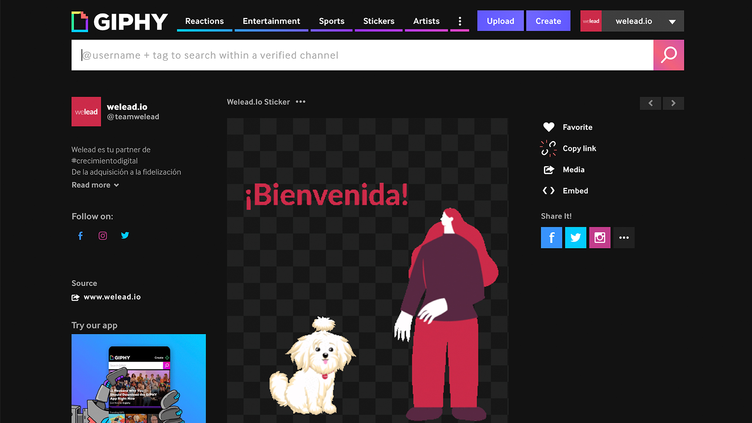Click the Welead.Io Sticker title

(258, 102)
